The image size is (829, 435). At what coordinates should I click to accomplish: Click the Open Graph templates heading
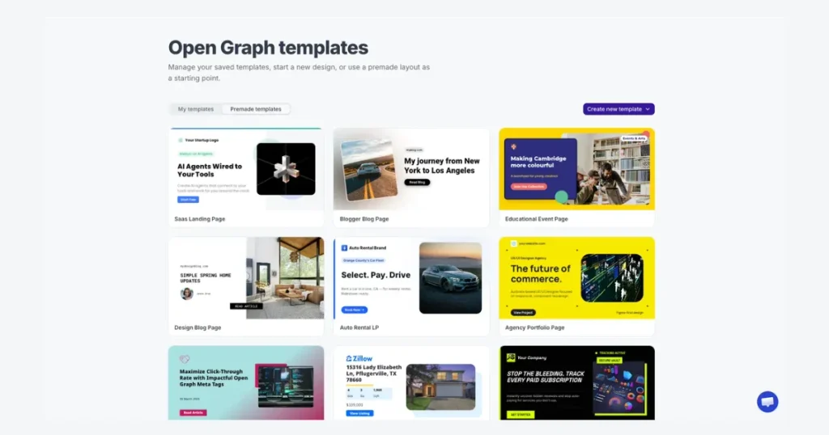(268, 48)
